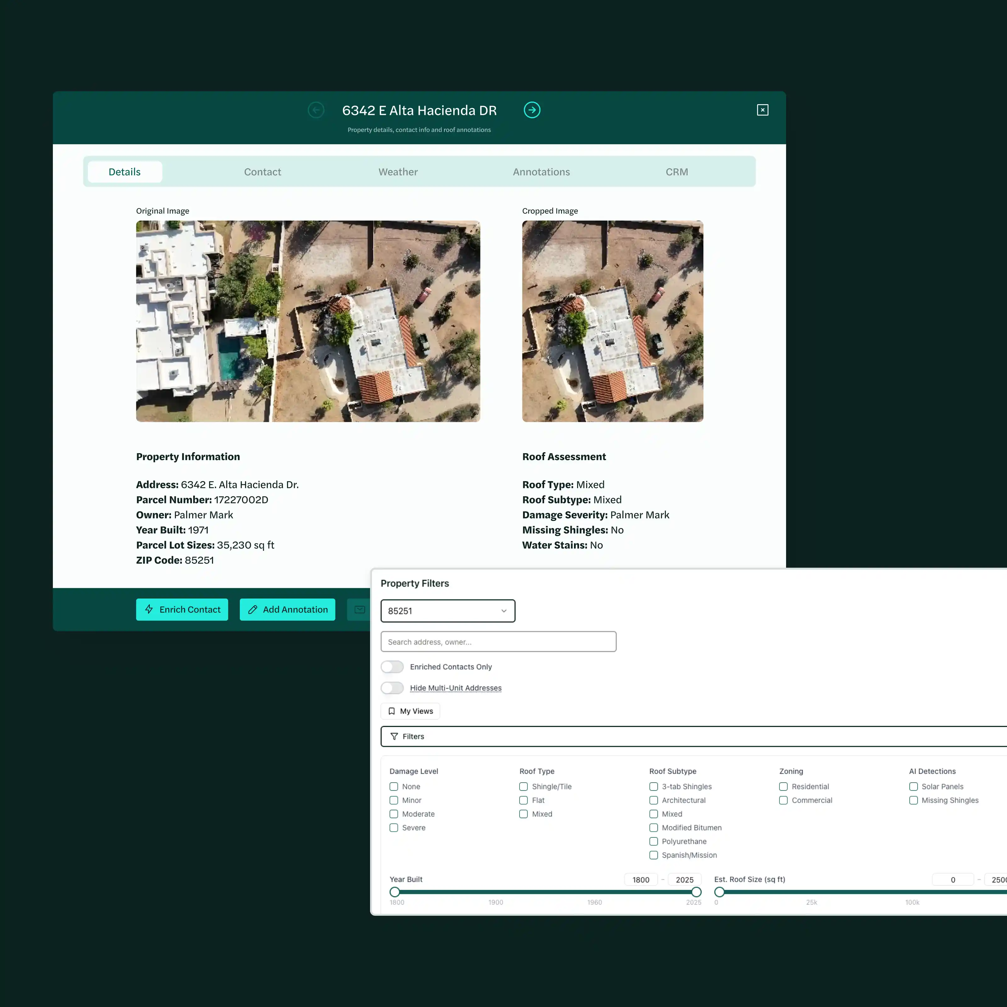Check the Residential zoning box
The image size is (1007, 1007).
pos(783,786)
